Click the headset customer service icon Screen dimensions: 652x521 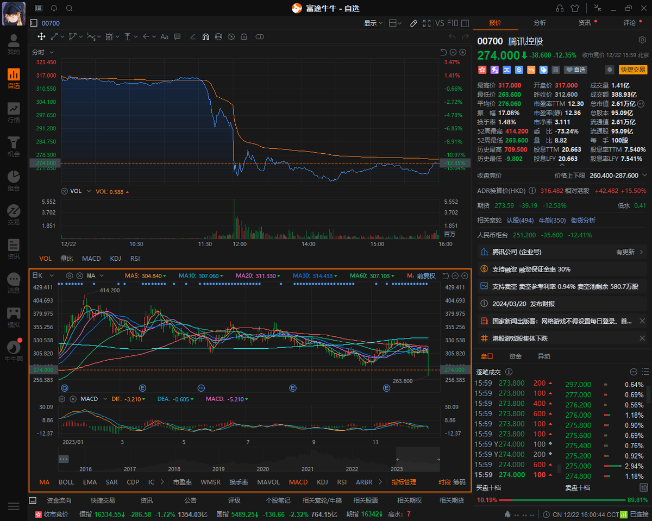(x=560, y=8)
